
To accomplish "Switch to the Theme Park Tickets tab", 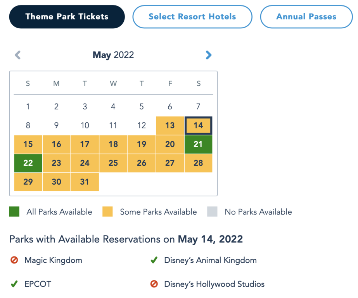I will point(67,17).
